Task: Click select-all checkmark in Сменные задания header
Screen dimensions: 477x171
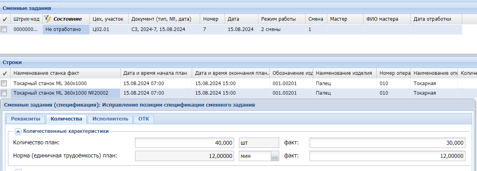Action: tap(4, 19)
